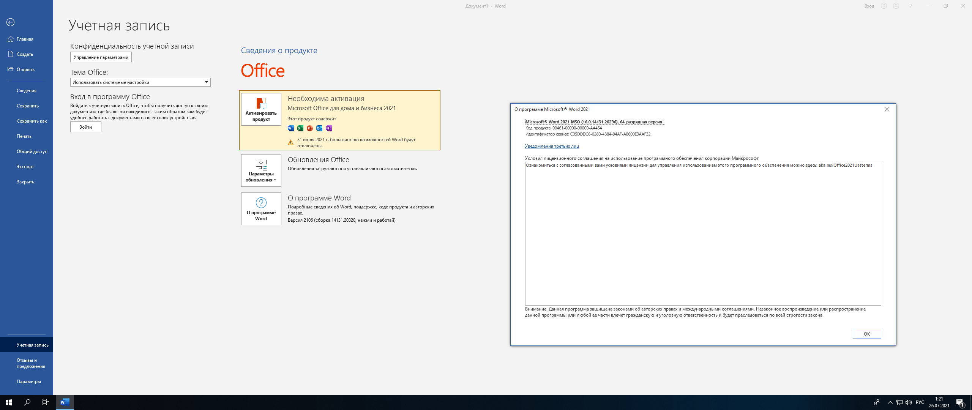This screenshot has width=972, height=410.
Task: Click the network icon in system tray
Action: [x=899, y=402]
